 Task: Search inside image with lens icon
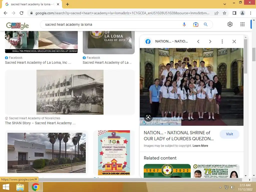[x=148, y=117]
